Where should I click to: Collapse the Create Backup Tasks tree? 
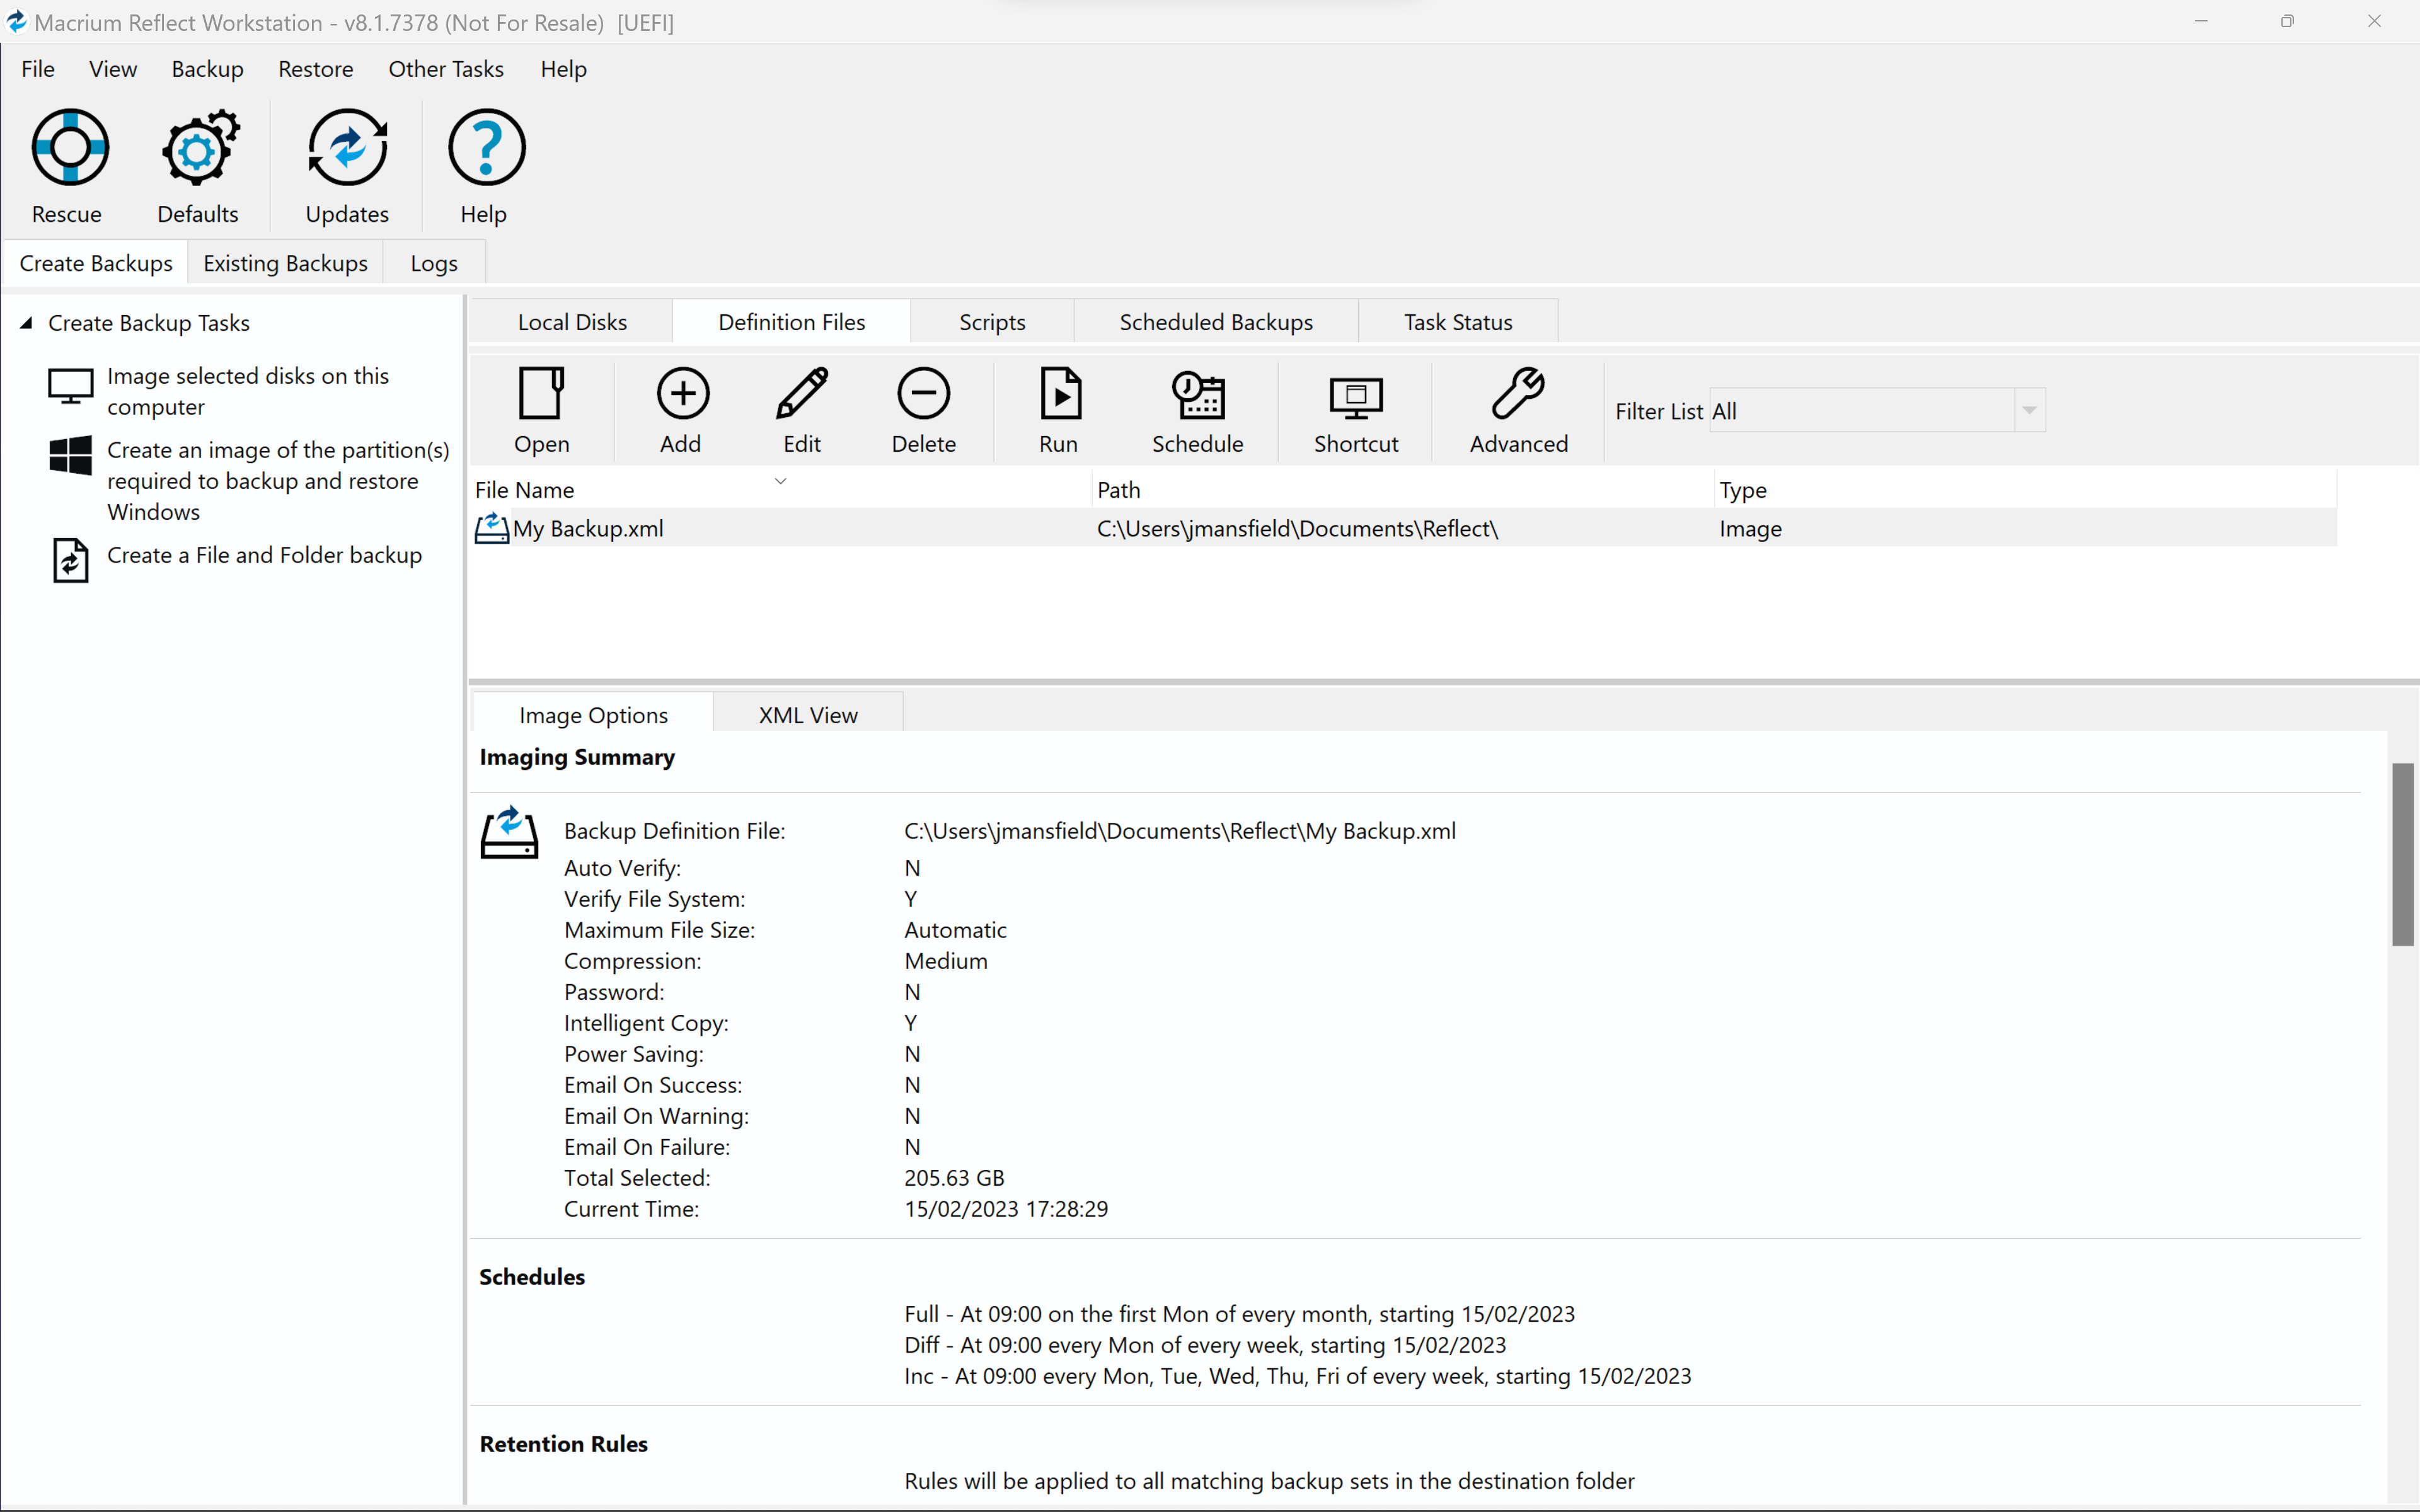(x=27, y=323)
